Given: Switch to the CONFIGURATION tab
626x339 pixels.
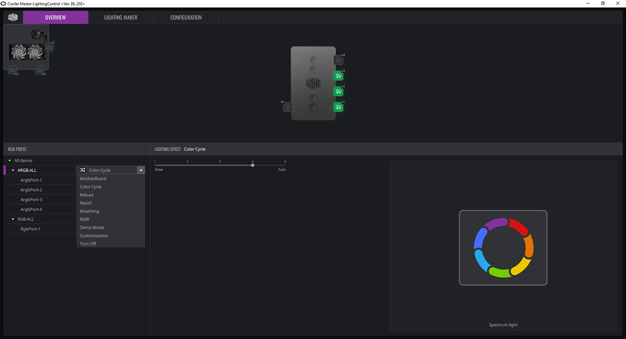Looking at the screenshot, I should [x=186, y=17].
